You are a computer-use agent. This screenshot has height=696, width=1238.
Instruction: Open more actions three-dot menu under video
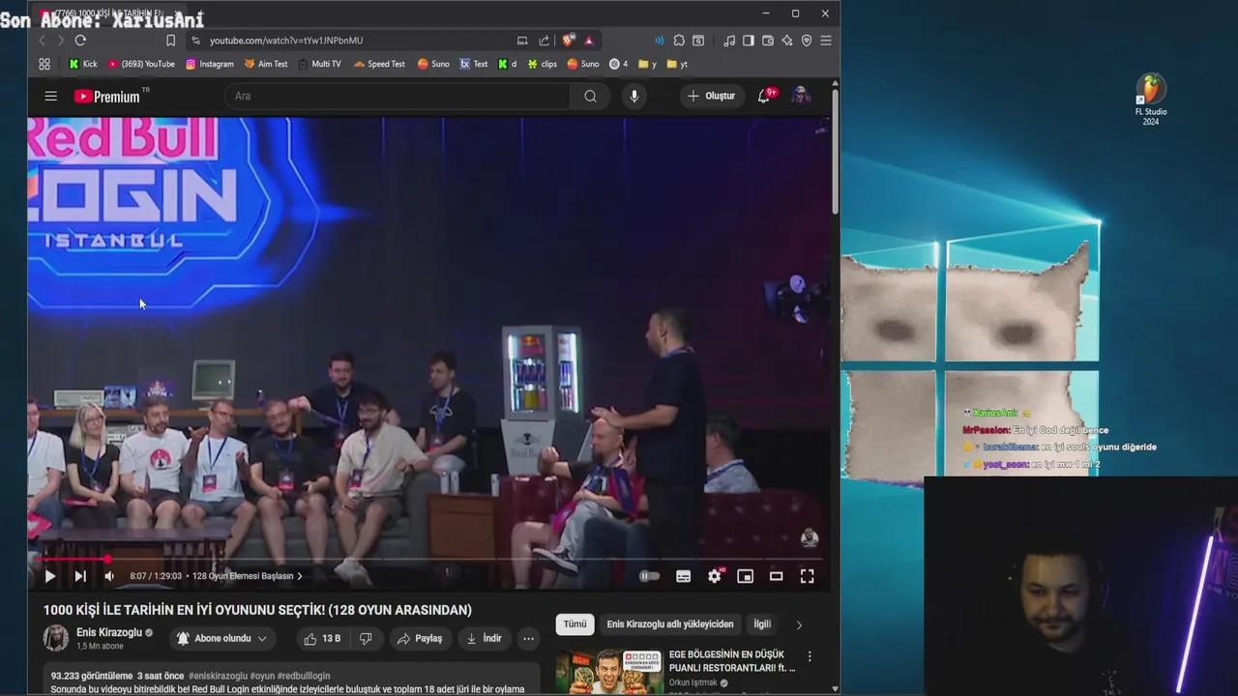click(x=528, y=638)
